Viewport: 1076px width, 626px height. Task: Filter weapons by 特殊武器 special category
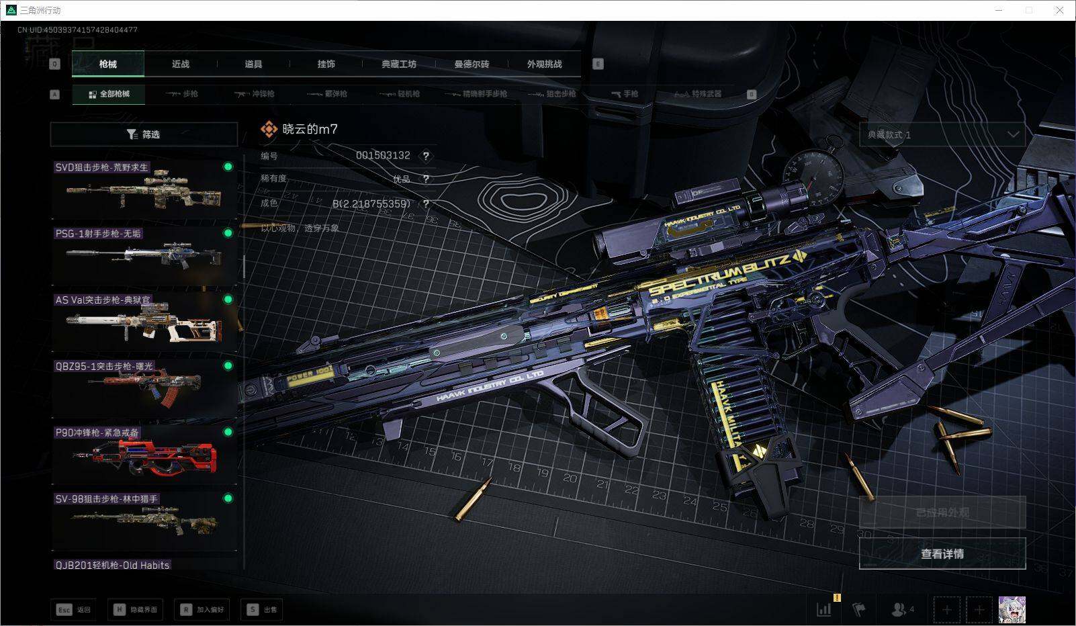pyautogui.click(x=699, y=94)
